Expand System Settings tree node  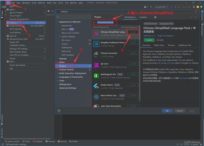pyautogui.click(x=60, y=37)
